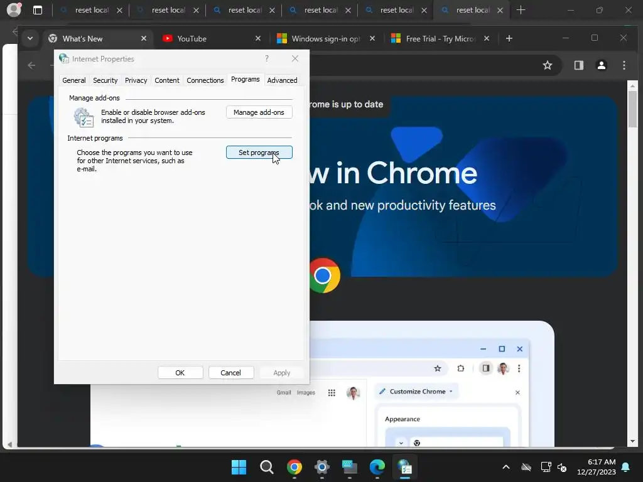Click the Internet Properties taskbar icon
The height and width of the screenshot is (482, 643).
(x=405, y=467)
